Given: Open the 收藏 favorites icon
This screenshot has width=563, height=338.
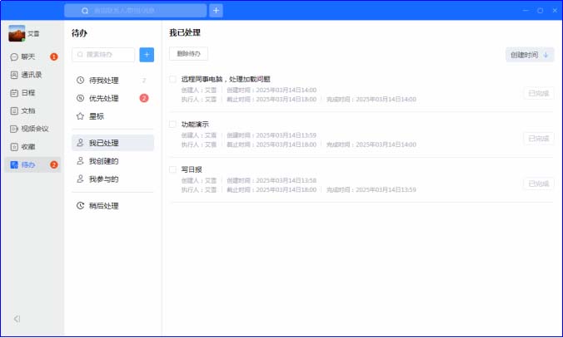Looking at the screenshot, I should 14,147.
